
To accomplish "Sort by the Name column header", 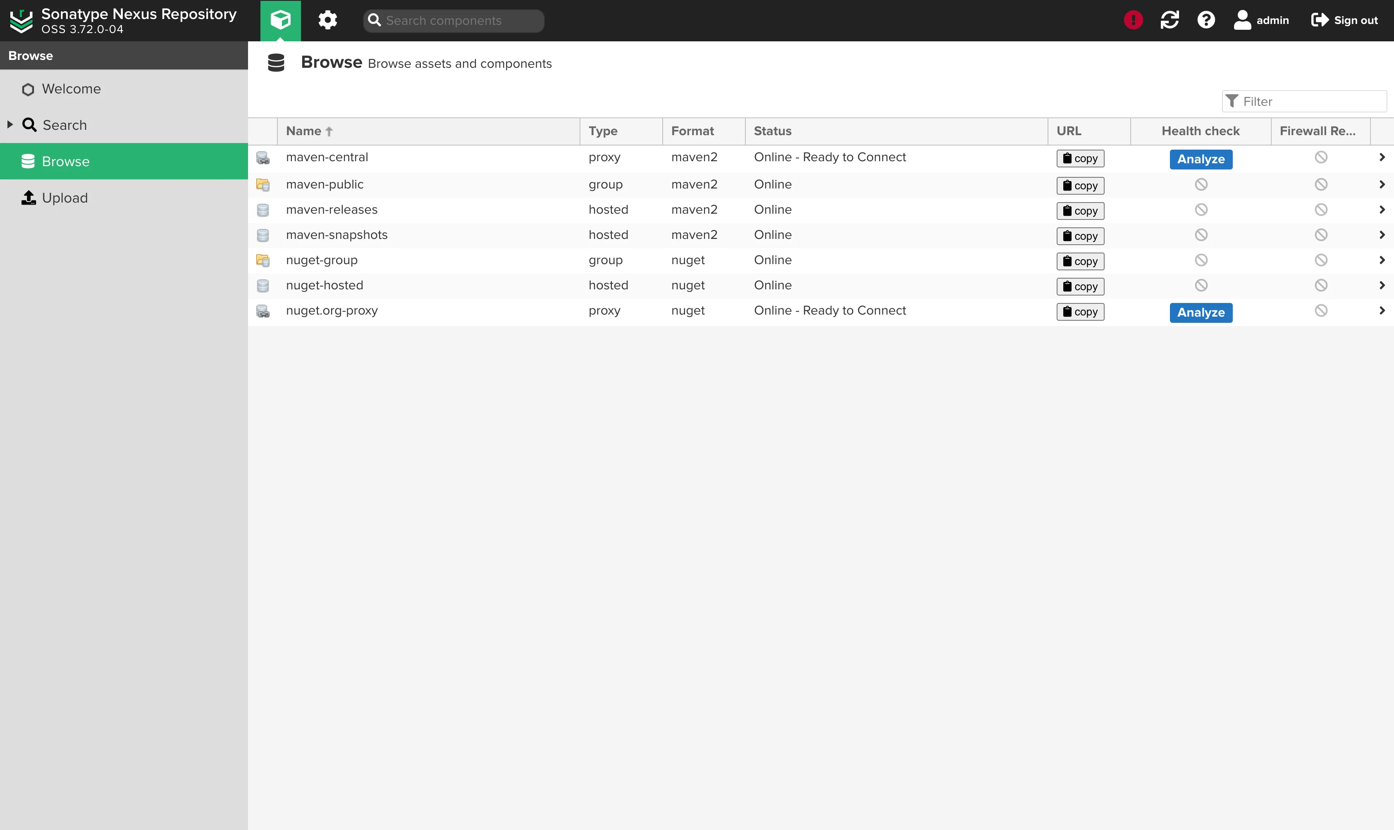I will [x=428, y=131].
